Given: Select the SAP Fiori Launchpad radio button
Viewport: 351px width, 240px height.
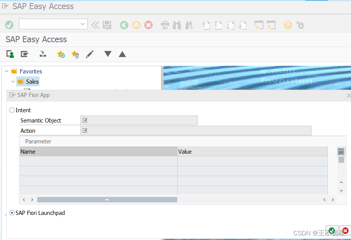Looking at the screenshot, I should [x=12, y=213].
